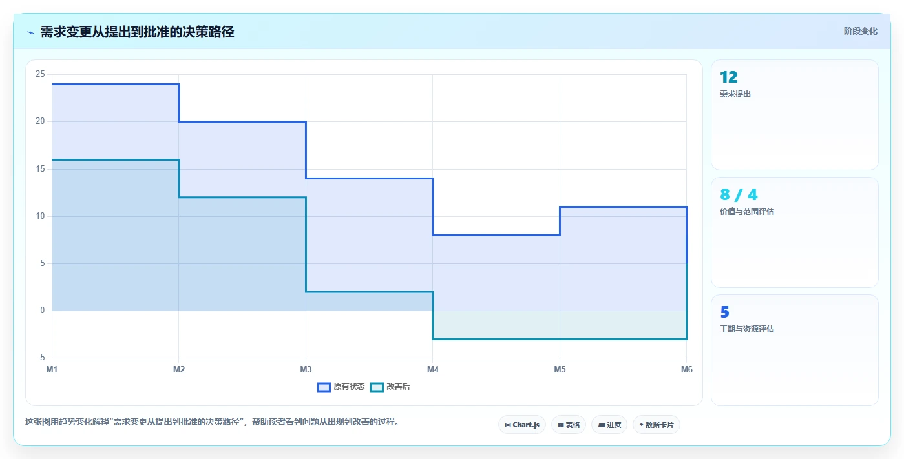Click the M4 axis label

433,369
